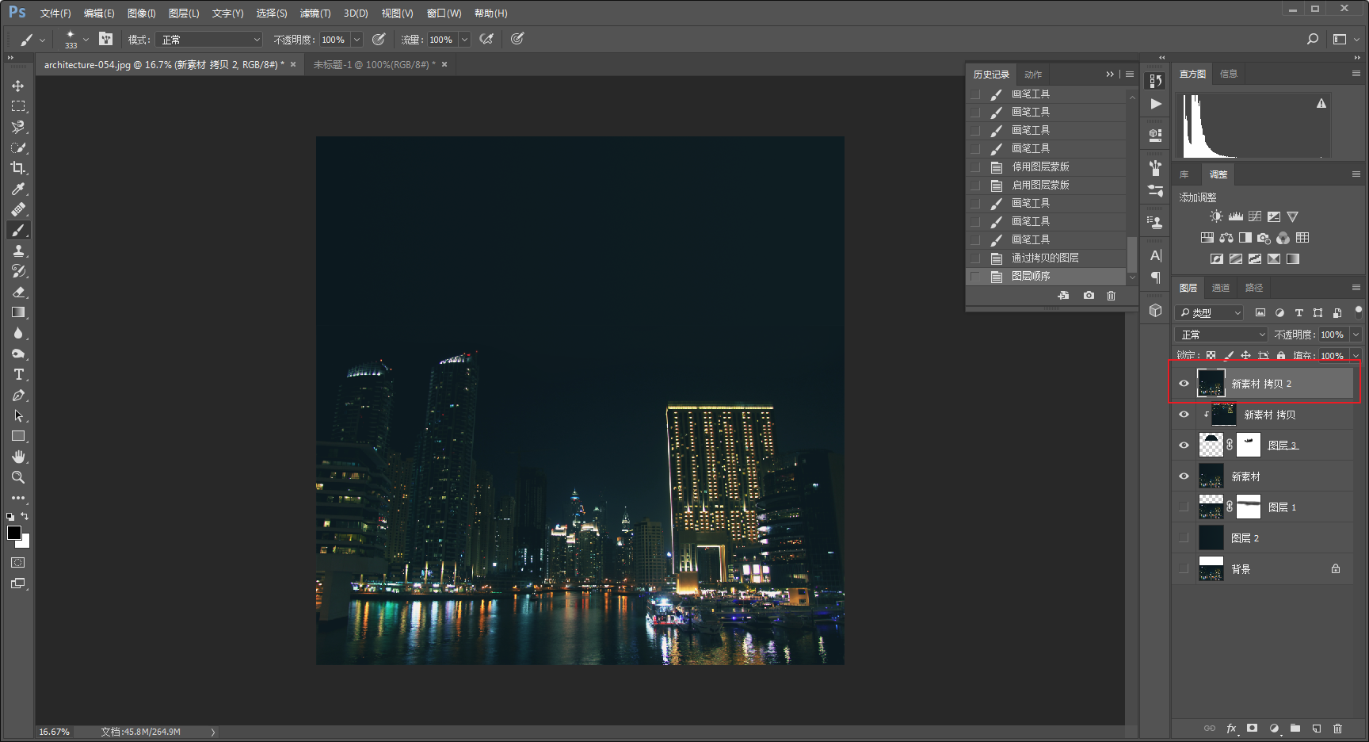Switch to the 通道 tab

tap(1221, 288)
